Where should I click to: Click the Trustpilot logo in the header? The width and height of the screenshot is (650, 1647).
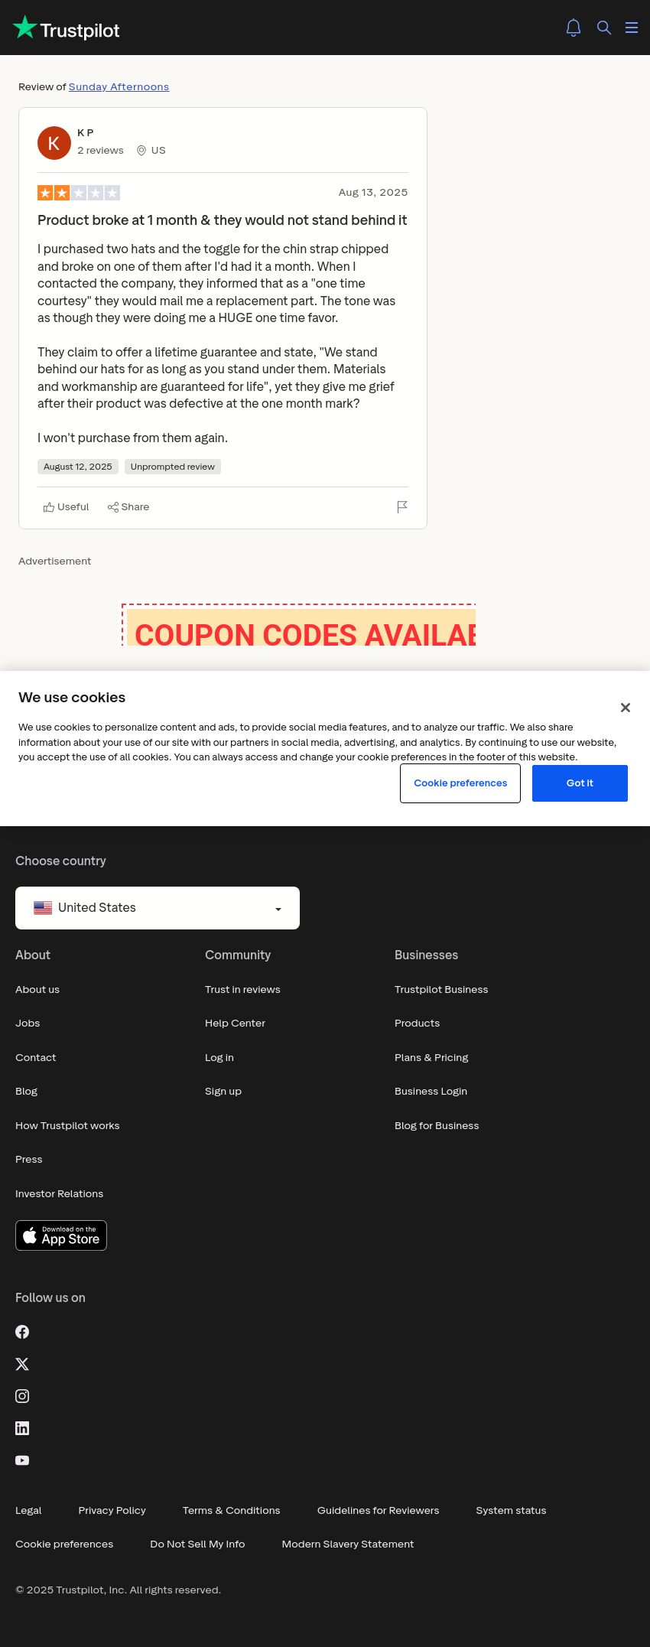(x=67, y=28)
